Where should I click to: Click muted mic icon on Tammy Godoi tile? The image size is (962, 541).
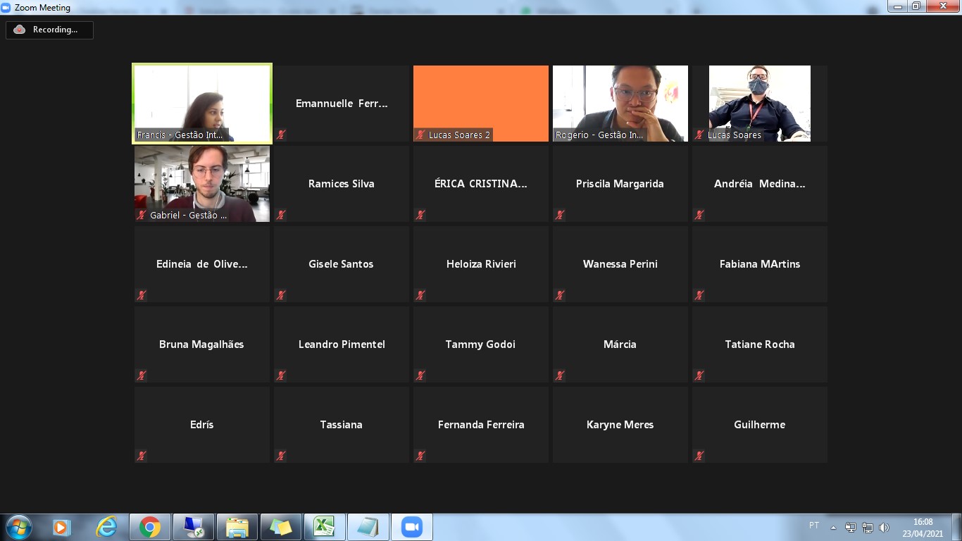[420, 375]
